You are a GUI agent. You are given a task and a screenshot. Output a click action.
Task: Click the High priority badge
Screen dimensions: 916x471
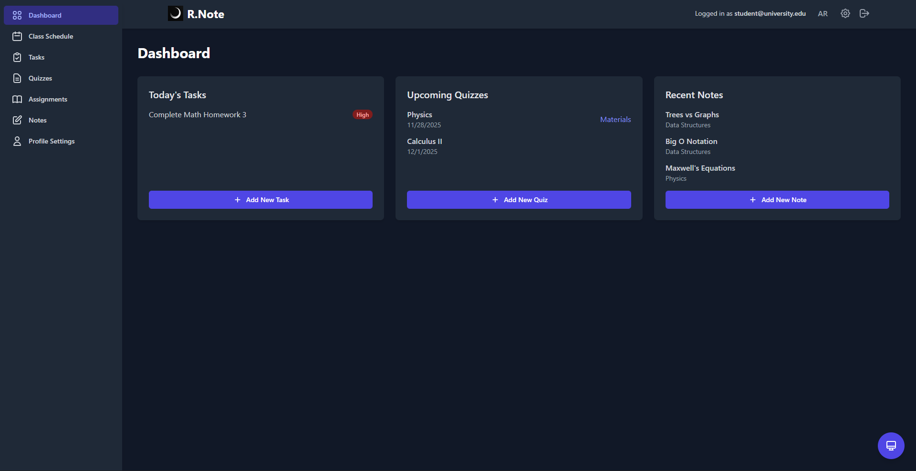click(x=363, y=115)
